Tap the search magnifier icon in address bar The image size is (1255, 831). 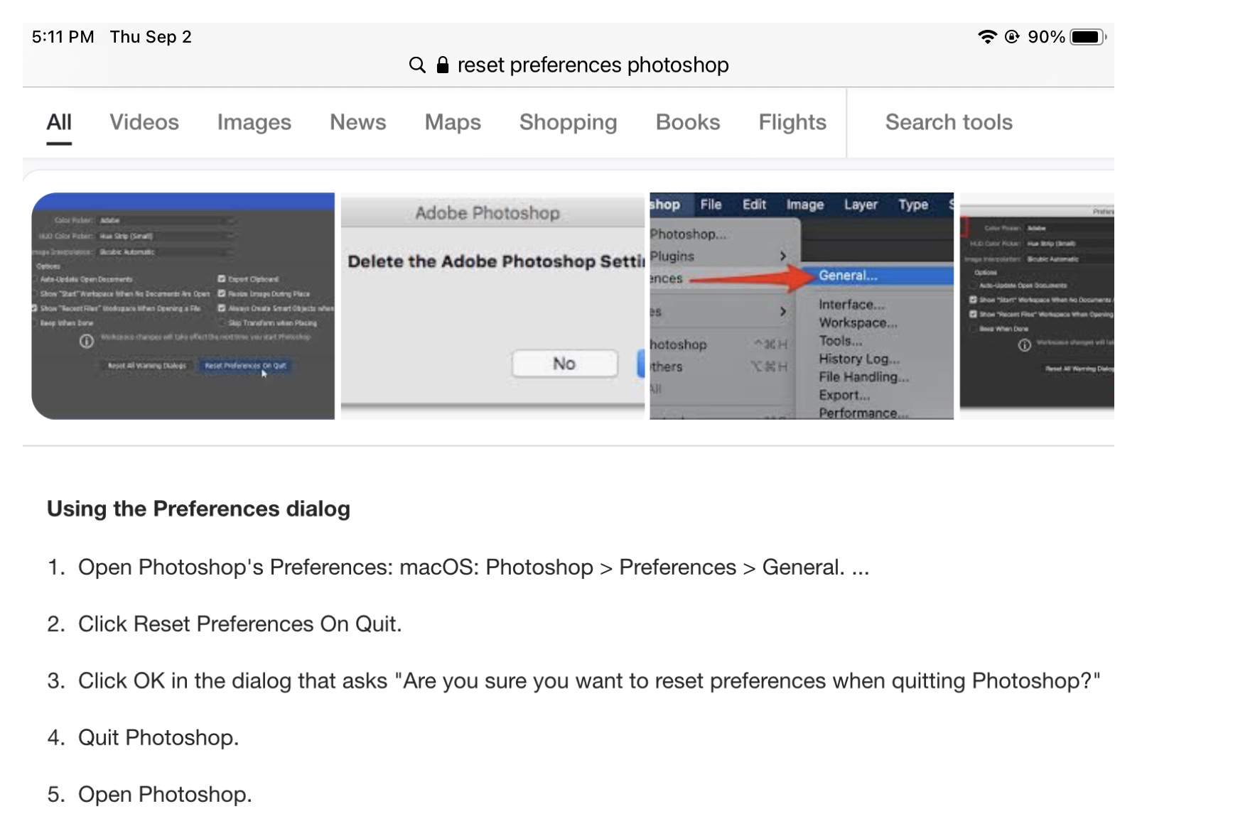[417, 65]
